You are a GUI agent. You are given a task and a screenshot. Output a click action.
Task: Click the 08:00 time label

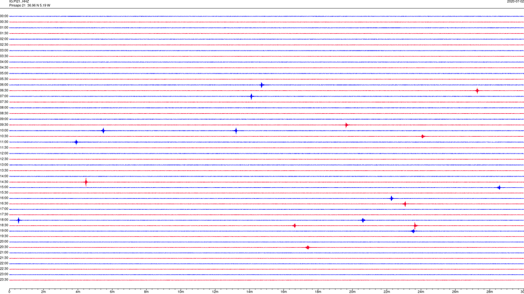click(4, 108)
